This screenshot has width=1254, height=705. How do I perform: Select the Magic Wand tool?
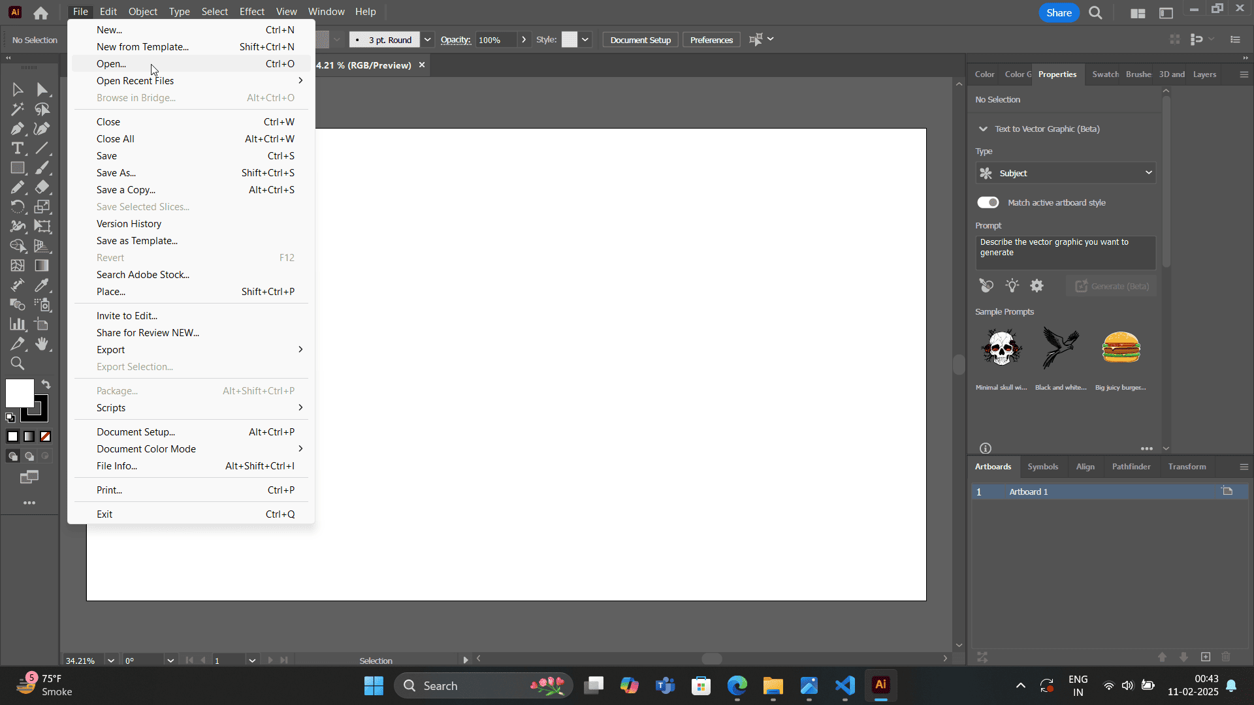click(18, 109)
